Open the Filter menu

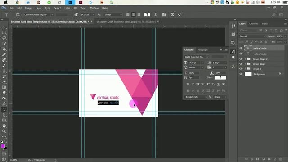[x=67, y=8]
